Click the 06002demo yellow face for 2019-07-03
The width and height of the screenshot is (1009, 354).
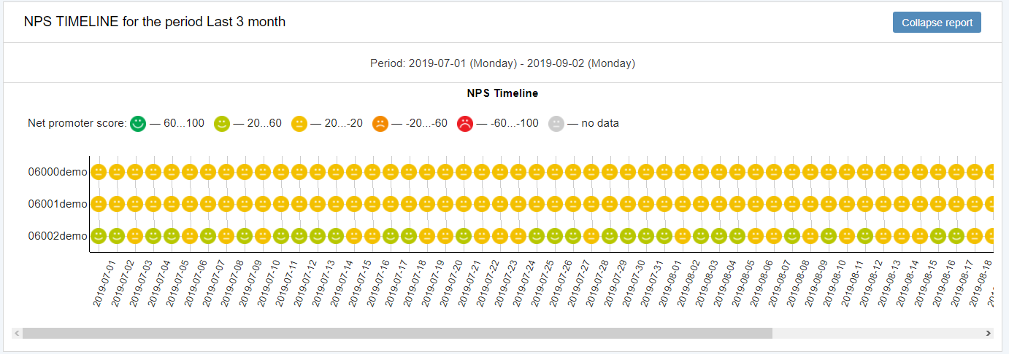pyautogui.click(x=135, y=236)
